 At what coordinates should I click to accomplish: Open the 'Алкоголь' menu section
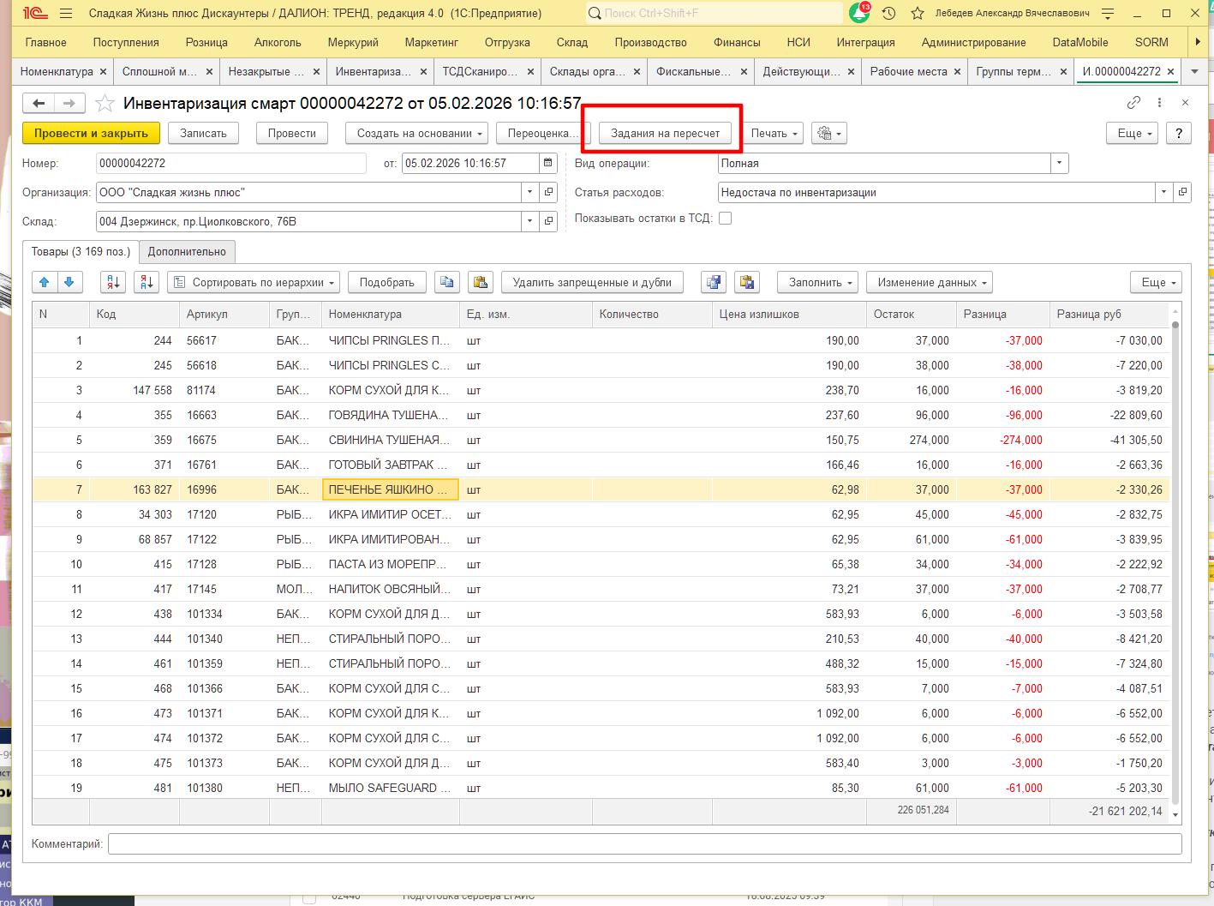(278, 42)
